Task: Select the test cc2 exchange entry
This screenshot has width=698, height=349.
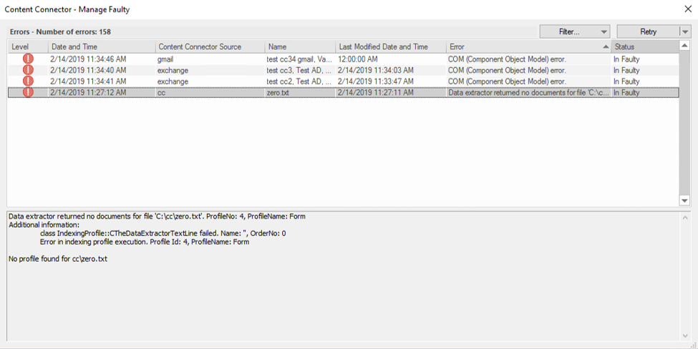Action: tap(299, 82)
